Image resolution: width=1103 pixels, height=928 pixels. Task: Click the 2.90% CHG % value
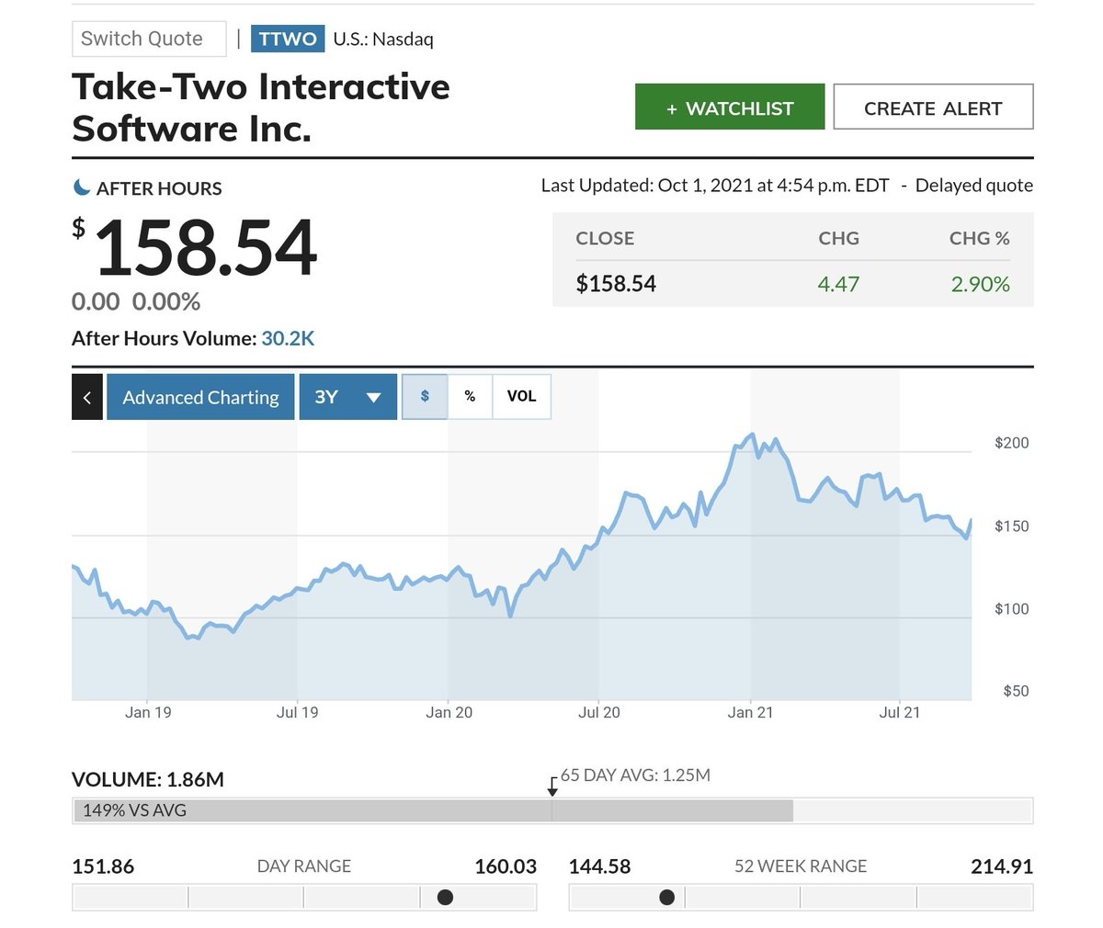coord(980,284)
